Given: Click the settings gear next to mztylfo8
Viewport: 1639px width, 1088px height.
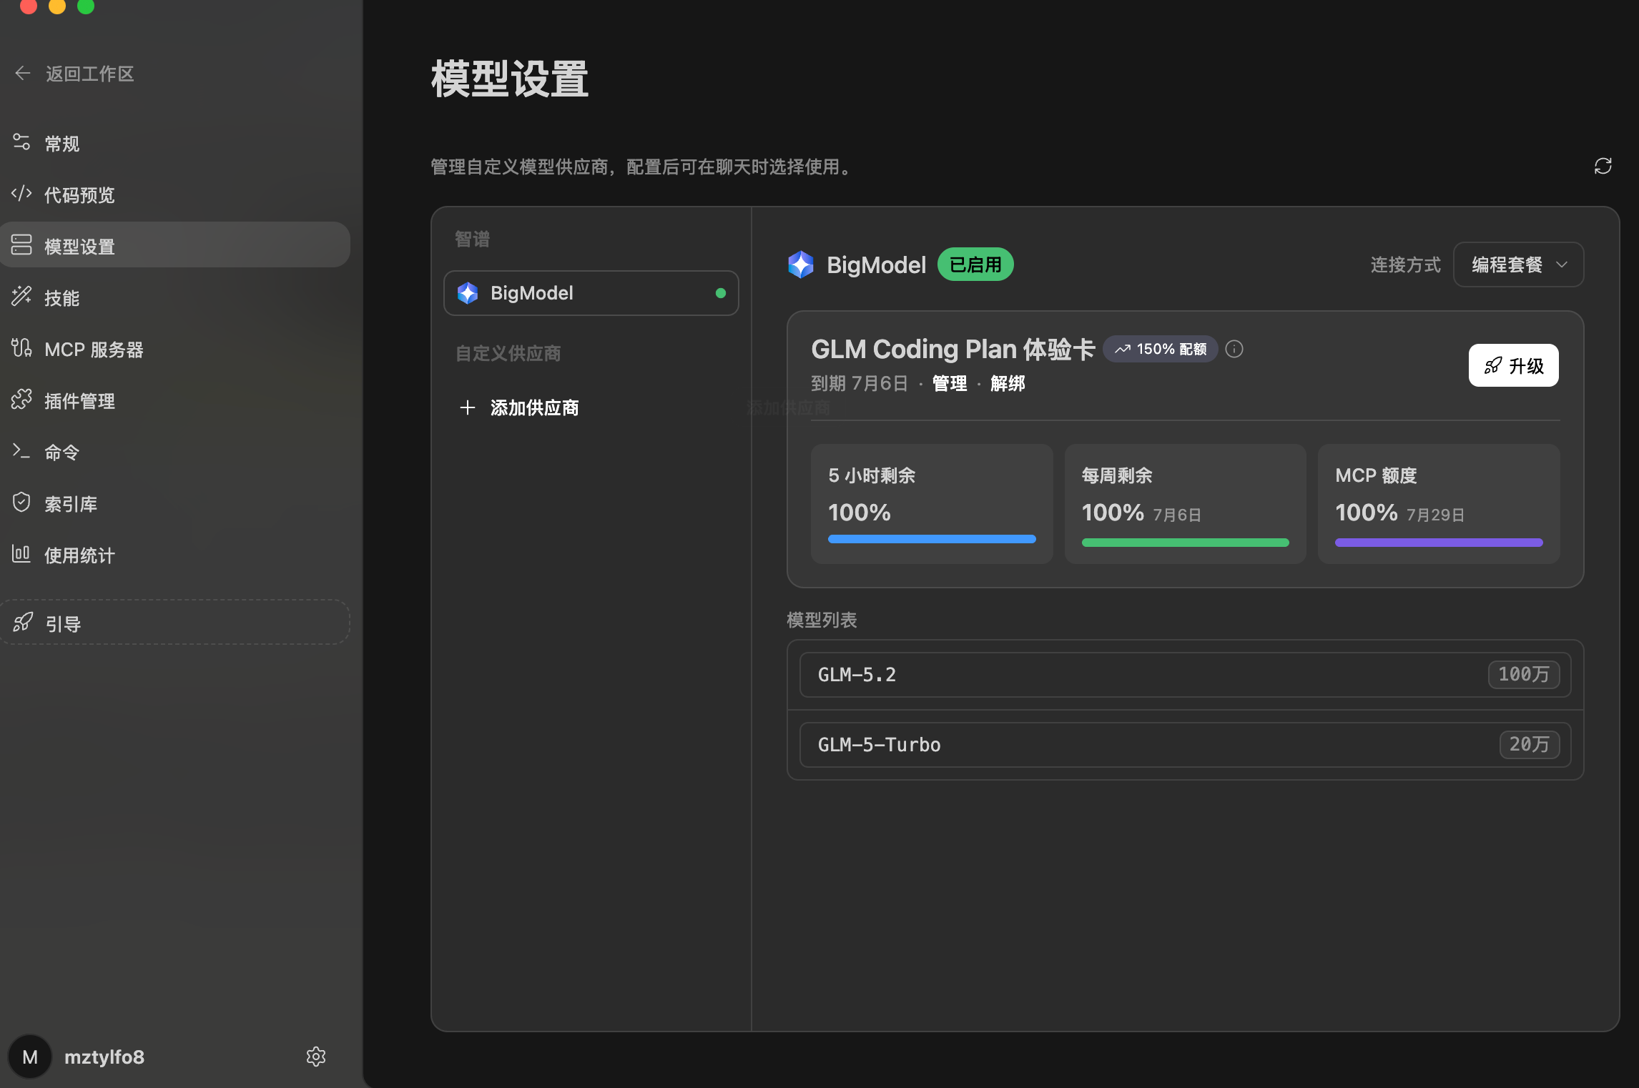Looking at the screenshot, I should click(316, 1057).
